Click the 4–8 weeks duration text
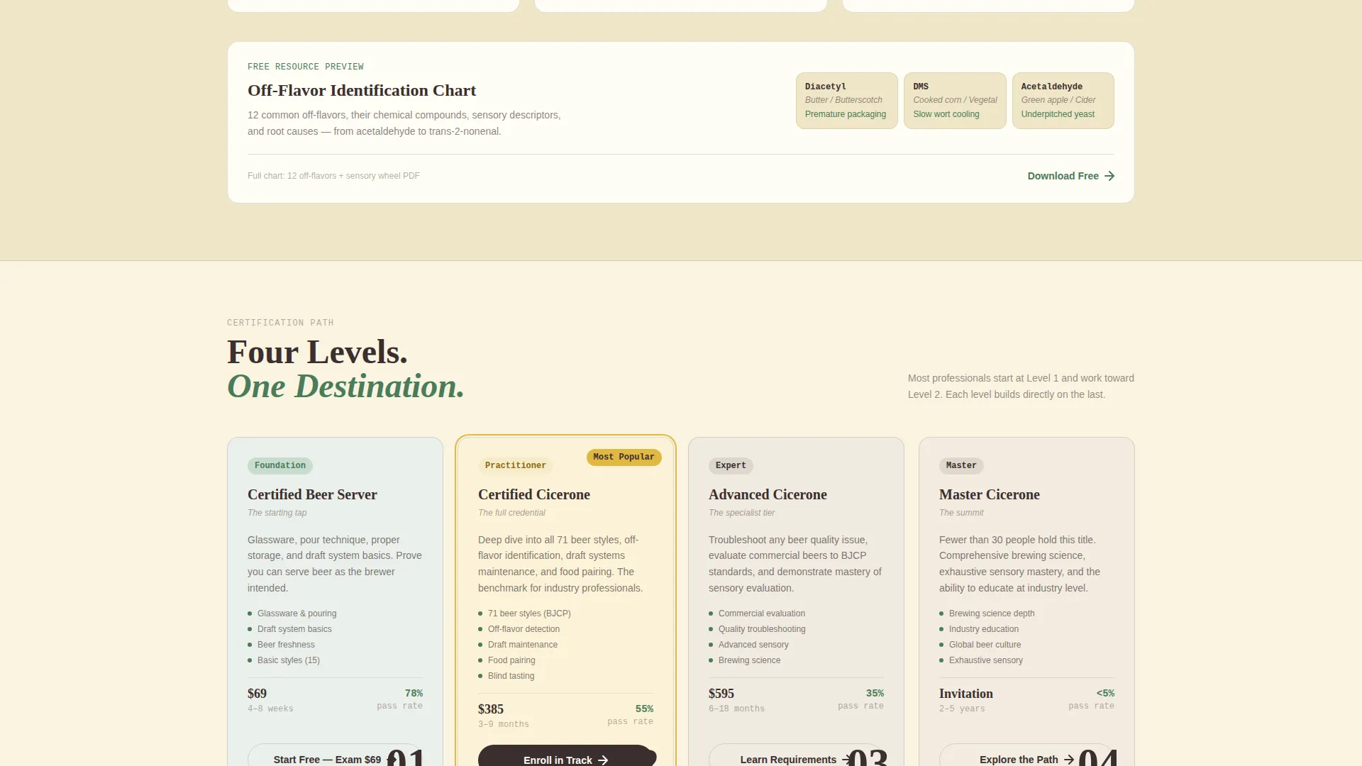The image size is (1362, 766). coord(270,709)
